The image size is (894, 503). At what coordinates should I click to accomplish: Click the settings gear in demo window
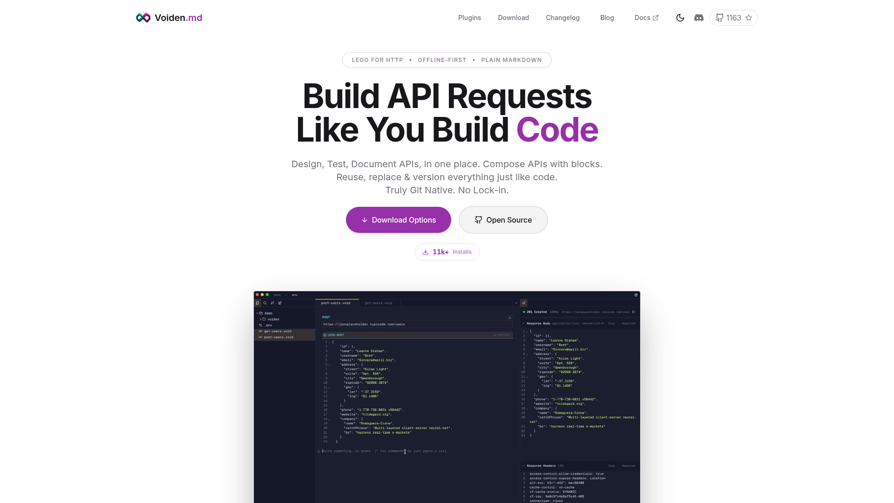[x=636, y=295]
